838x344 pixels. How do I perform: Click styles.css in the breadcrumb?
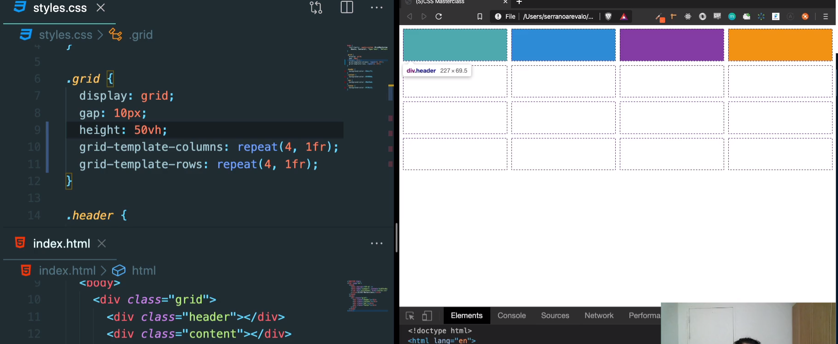click(x=66, y=35)
